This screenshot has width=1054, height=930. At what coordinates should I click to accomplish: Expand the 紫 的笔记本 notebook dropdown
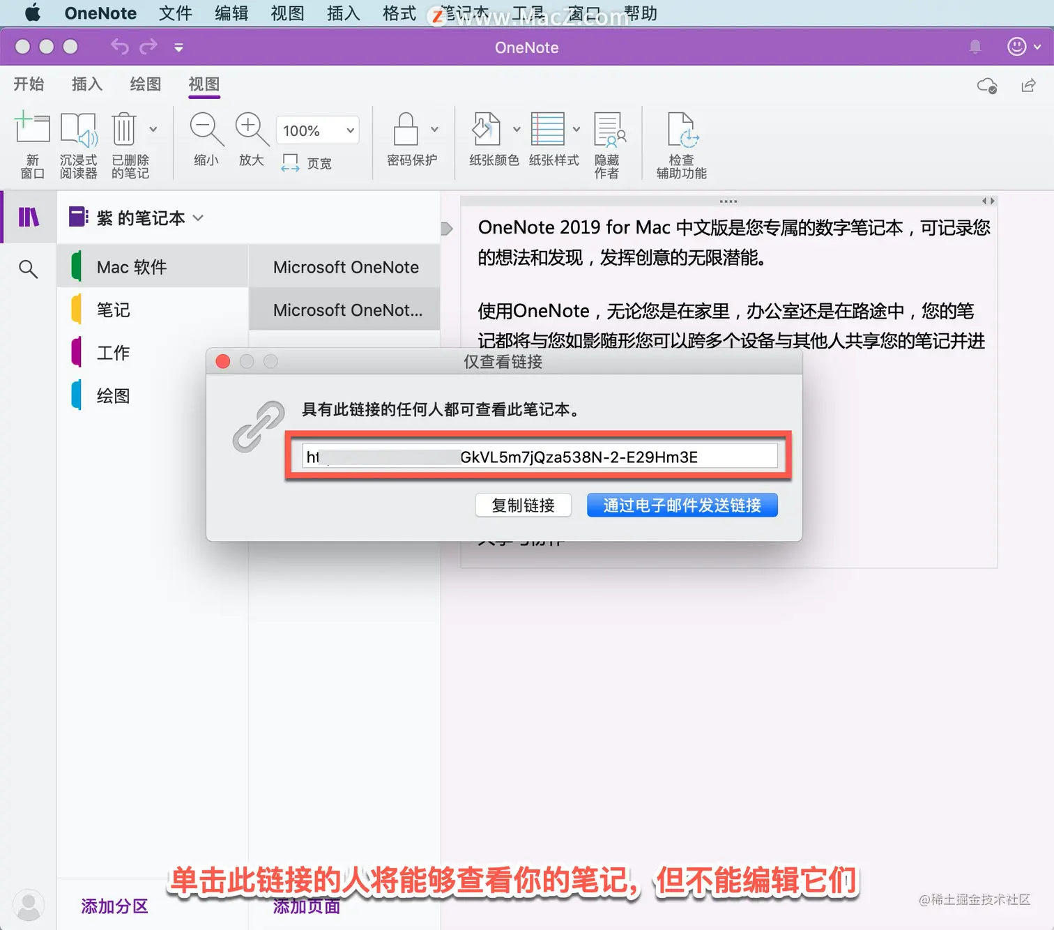tap(198, 218)
